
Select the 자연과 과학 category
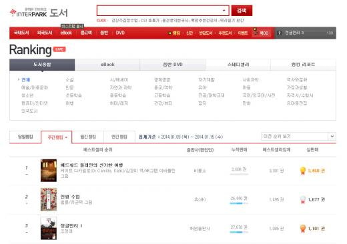click(x=121, y=87)
